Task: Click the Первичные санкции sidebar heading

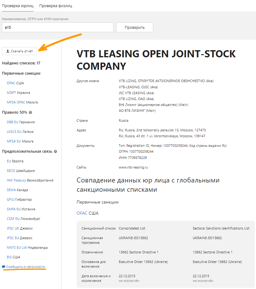Action: pos(21,73)
